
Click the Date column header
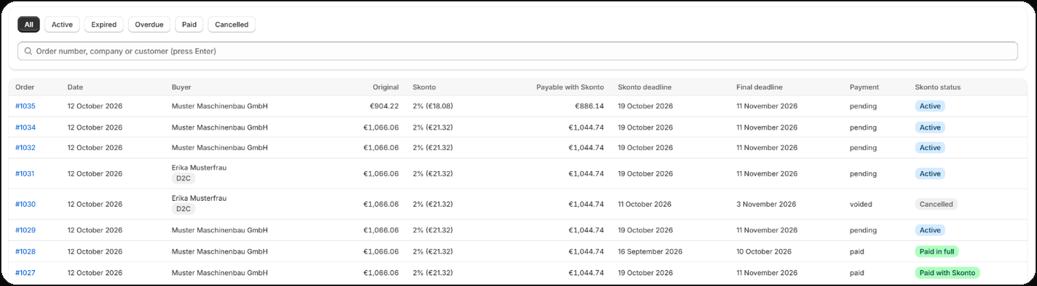click(75, 87)
